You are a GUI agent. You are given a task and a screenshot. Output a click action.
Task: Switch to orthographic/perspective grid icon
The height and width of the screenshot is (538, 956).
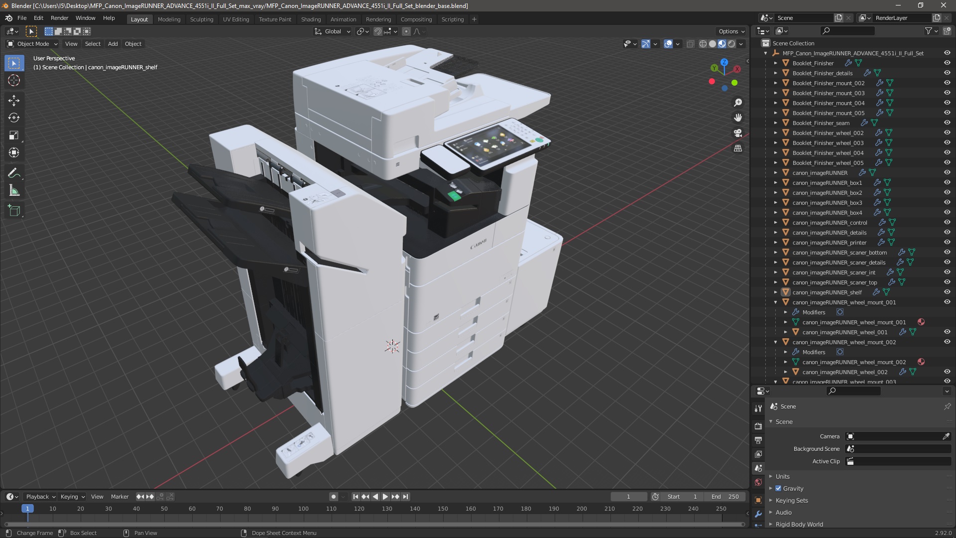(x=738, y=148)
